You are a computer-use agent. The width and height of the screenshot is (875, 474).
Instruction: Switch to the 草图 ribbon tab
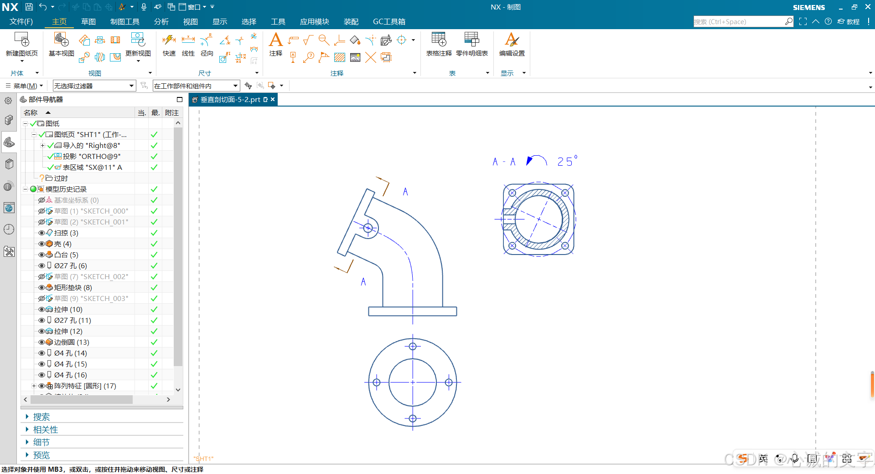88,21
